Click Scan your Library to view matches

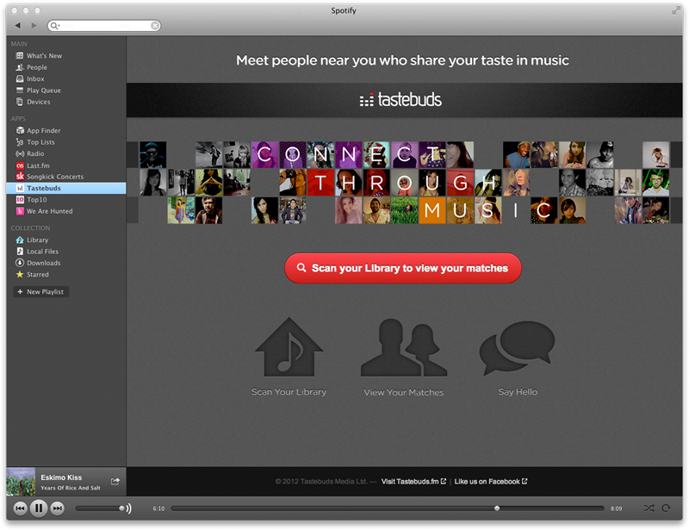pos(403,269)
